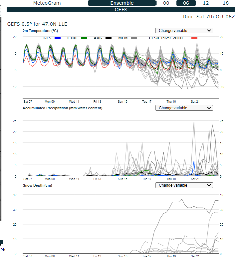Click the Snow Depth (cm) chart title

(x=37, y=185)
